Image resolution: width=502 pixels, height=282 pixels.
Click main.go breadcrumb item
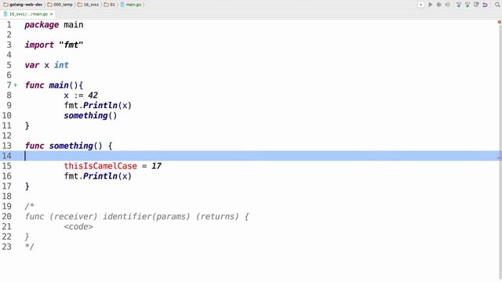[131, 5]
